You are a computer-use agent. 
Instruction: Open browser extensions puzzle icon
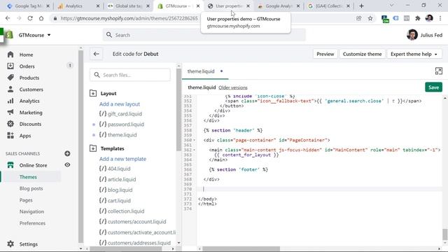point(418,18)
